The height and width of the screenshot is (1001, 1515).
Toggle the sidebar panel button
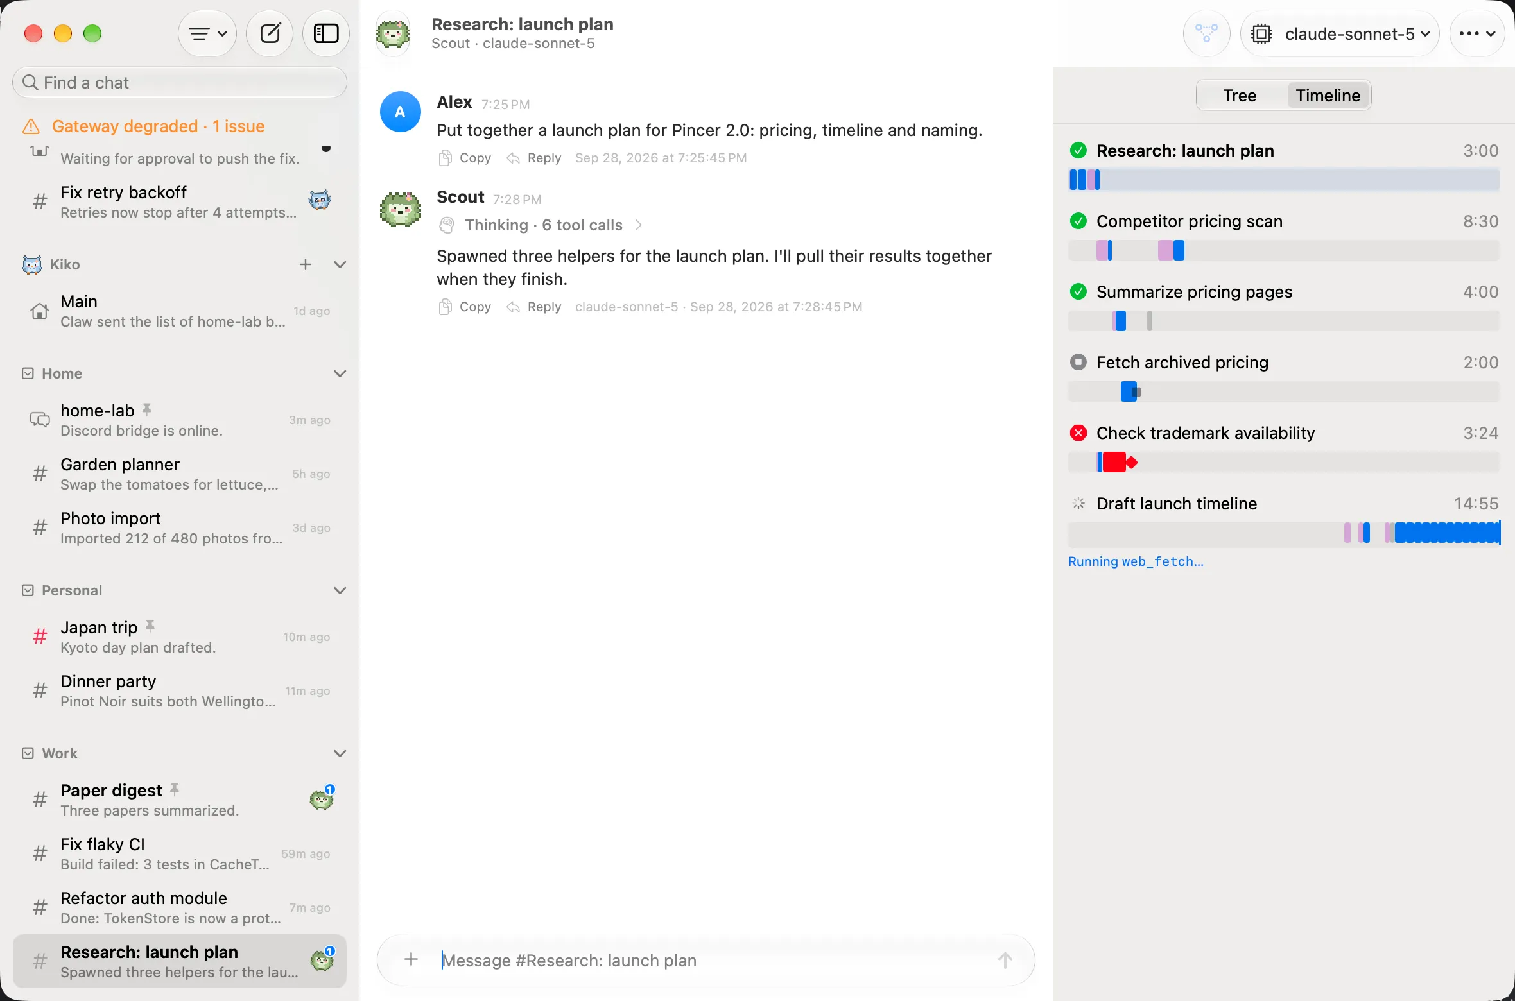click(x=326, y=33)
